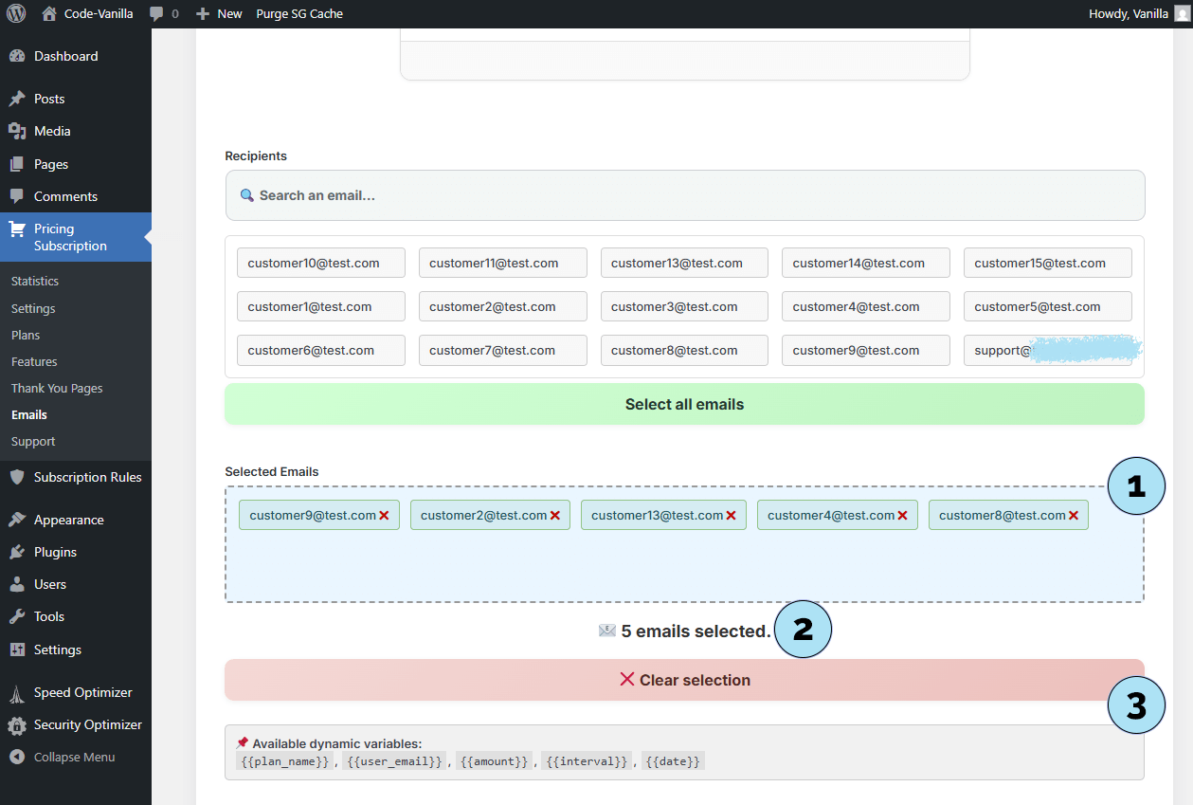Remove customer2@test.com from selected emails
This screenshot has width=1193, height=805.
pos(555,516)
